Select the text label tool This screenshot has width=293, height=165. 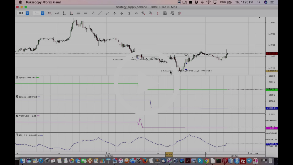coord(129,13)
